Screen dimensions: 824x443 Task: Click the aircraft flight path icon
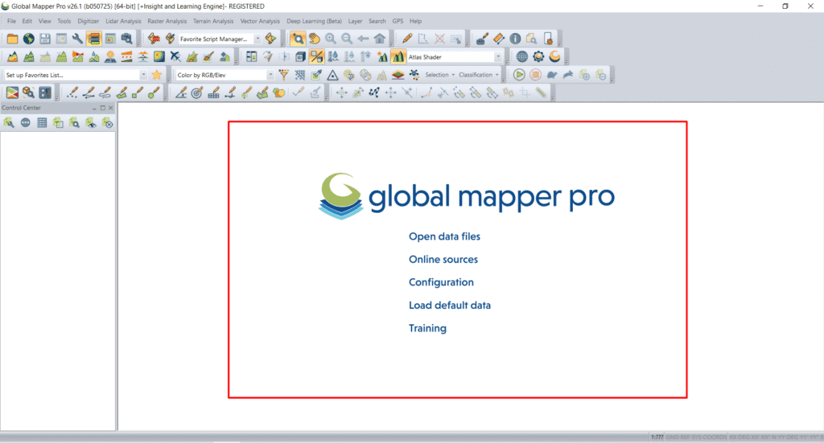coord(175,57)
